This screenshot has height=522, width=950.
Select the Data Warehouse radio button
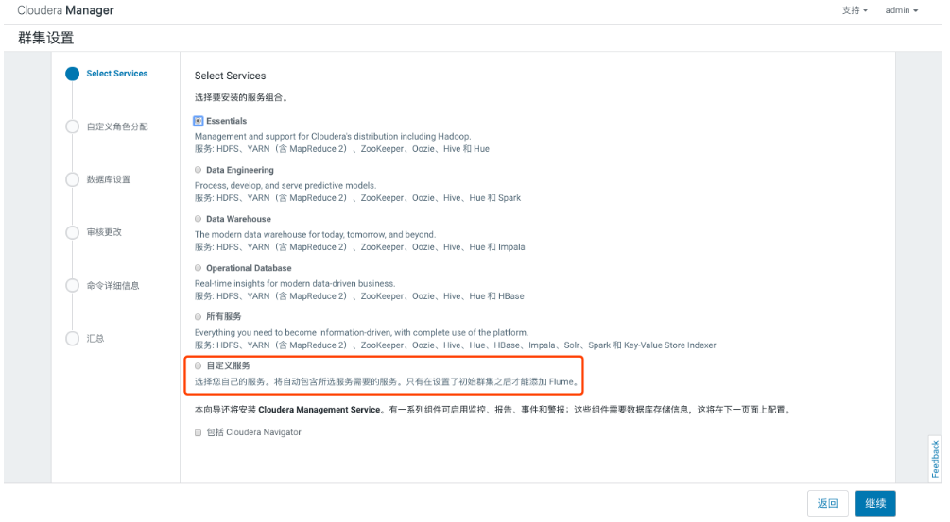pos(199,219)
